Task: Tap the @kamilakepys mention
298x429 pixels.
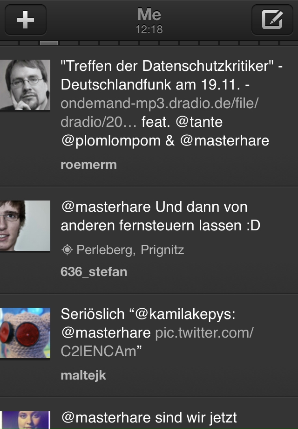Action: [x=186, y=315]
